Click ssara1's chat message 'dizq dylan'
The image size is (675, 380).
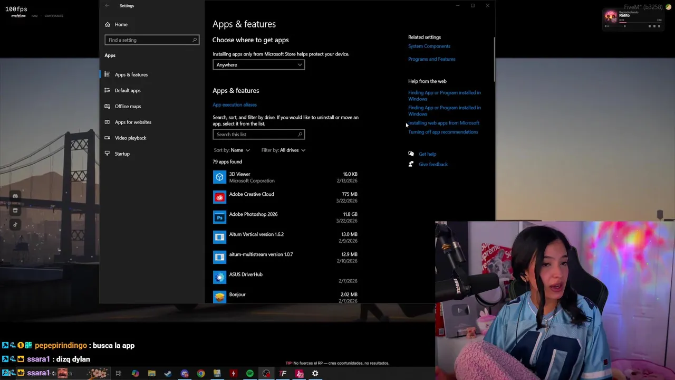(x=73, y=359)
